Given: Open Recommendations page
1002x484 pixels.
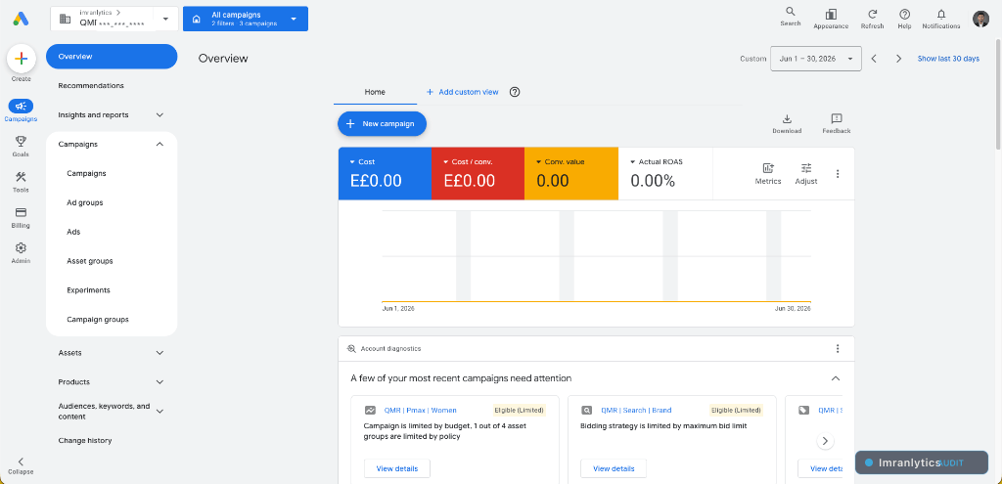Looking at the screenshot, I should coord(91,86).
